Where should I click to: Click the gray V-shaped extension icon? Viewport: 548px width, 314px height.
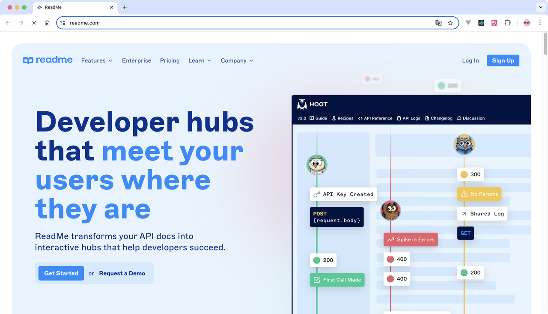(468, 23)
